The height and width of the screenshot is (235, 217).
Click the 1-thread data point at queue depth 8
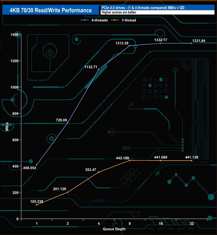coord(130,161)
